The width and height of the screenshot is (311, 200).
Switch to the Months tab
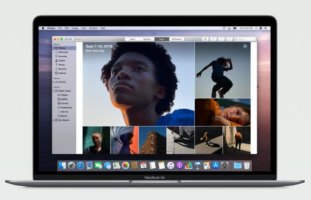(x=147, y=39)
